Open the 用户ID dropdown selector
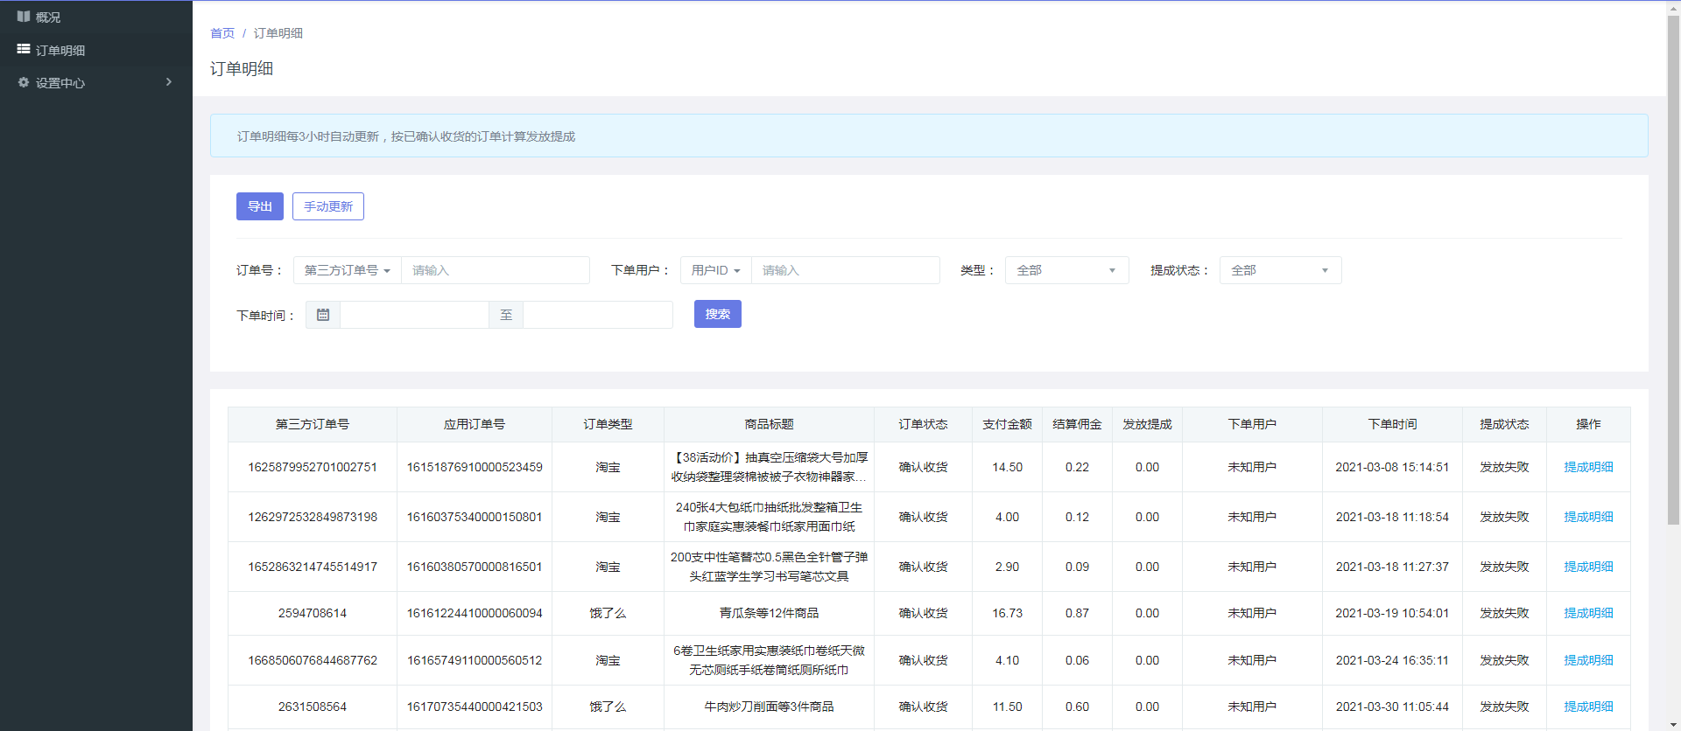Image resolution: width=1681 pixels, height=731 pixels. [716, 270]
